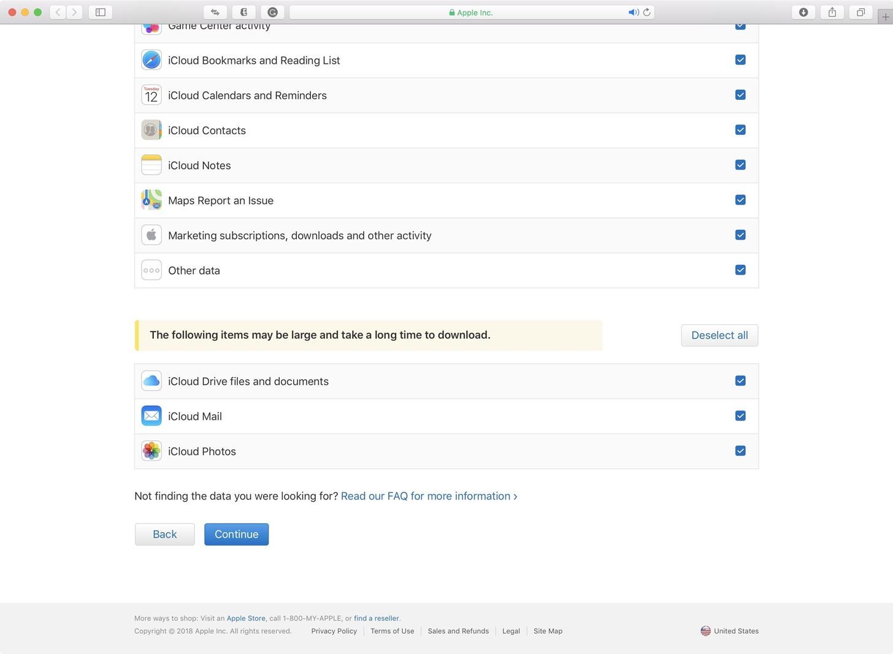Click the Apple Inc. address bar
This screenshot has height=654, width=893.
472,12
